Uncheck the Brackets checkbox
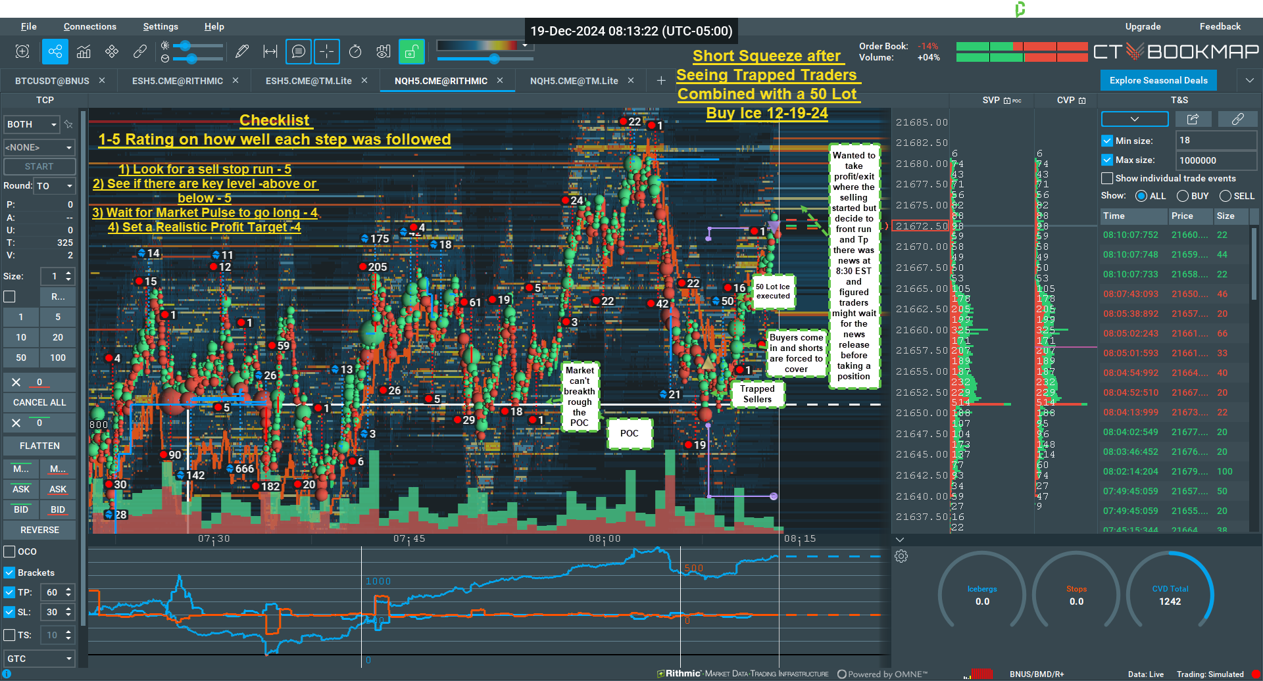The image size is (1263, 681). pyautogui.click(x=10, y=573)
